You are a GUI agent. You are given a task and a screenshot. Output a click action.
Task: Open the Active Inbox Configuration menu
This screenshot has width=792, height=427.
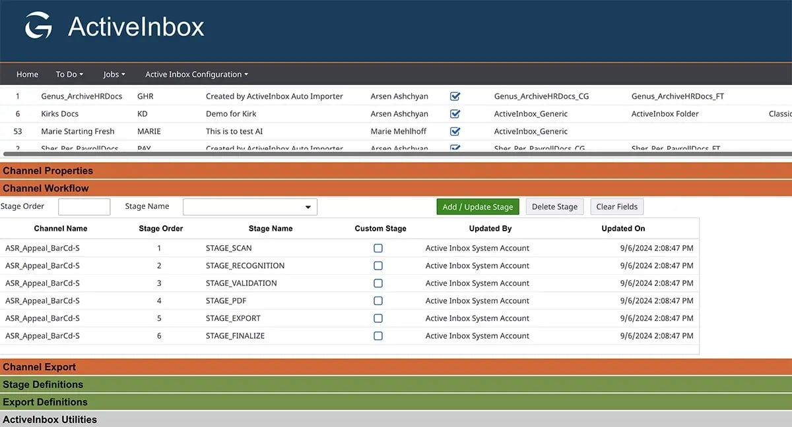(x=197, y=74)
